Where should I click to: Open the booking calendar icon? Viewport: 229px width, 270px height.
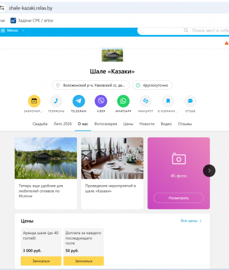coord(34,101)
